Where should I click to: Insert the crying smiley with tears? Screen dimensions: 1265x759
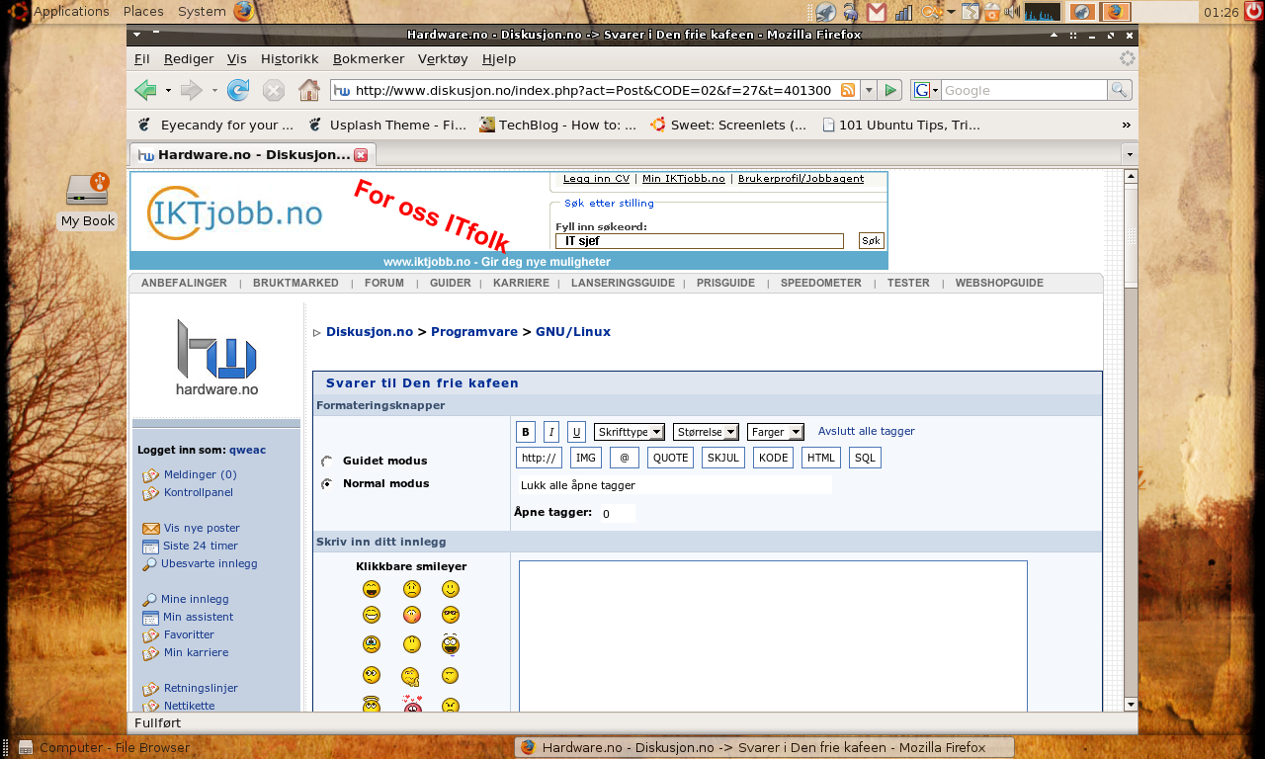tap(372, 644)
